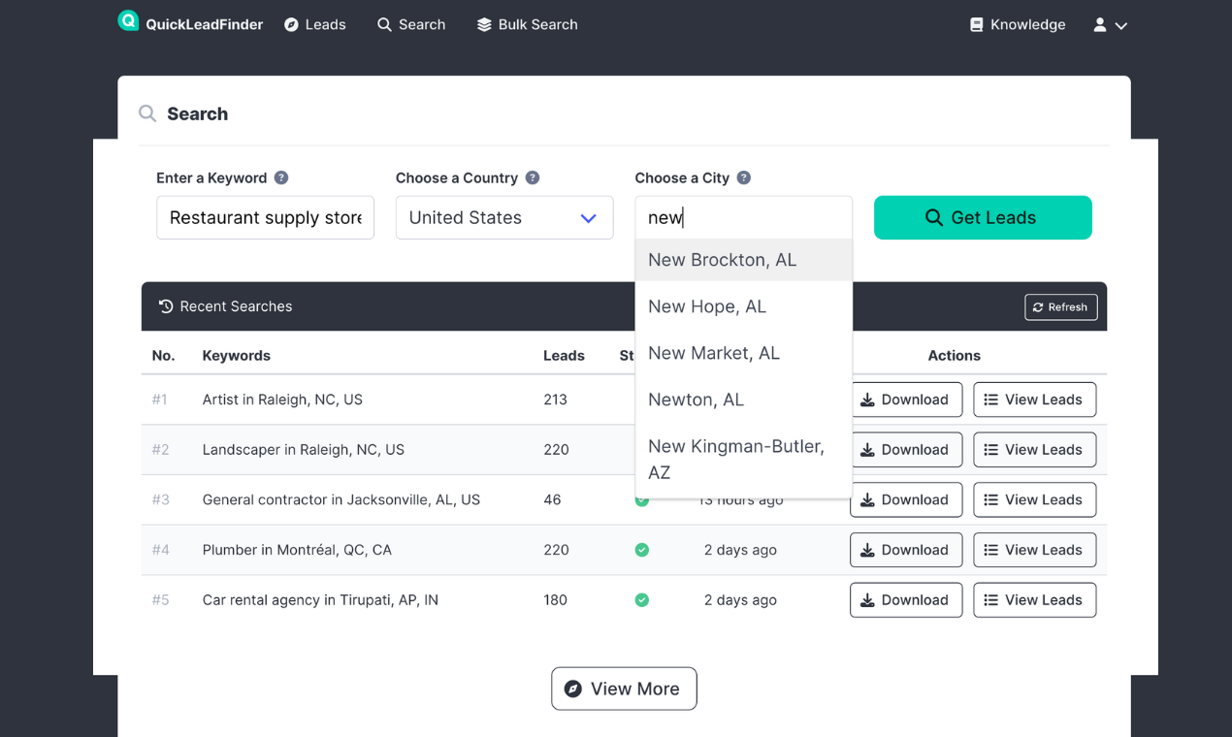Click the green status check in row #4

coord(641,550)
